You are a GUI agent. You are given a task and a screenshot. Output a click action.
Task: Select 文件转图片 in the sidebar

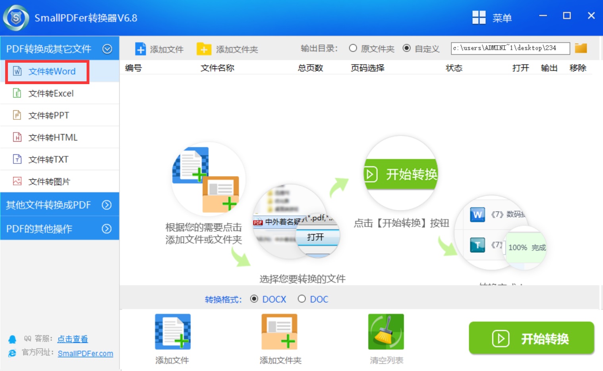point(49,181)
